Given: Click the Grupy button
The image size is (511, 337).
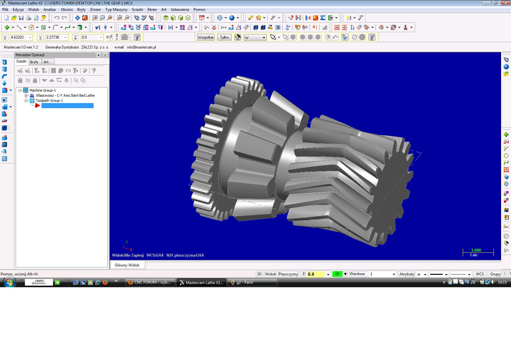Looking at the screenshot, I should coord(495,274).
